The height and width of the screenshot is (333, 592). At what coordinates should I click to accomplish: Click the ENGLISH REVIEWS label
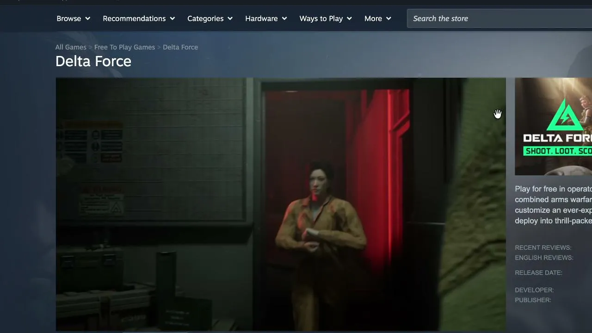[544, 258]
